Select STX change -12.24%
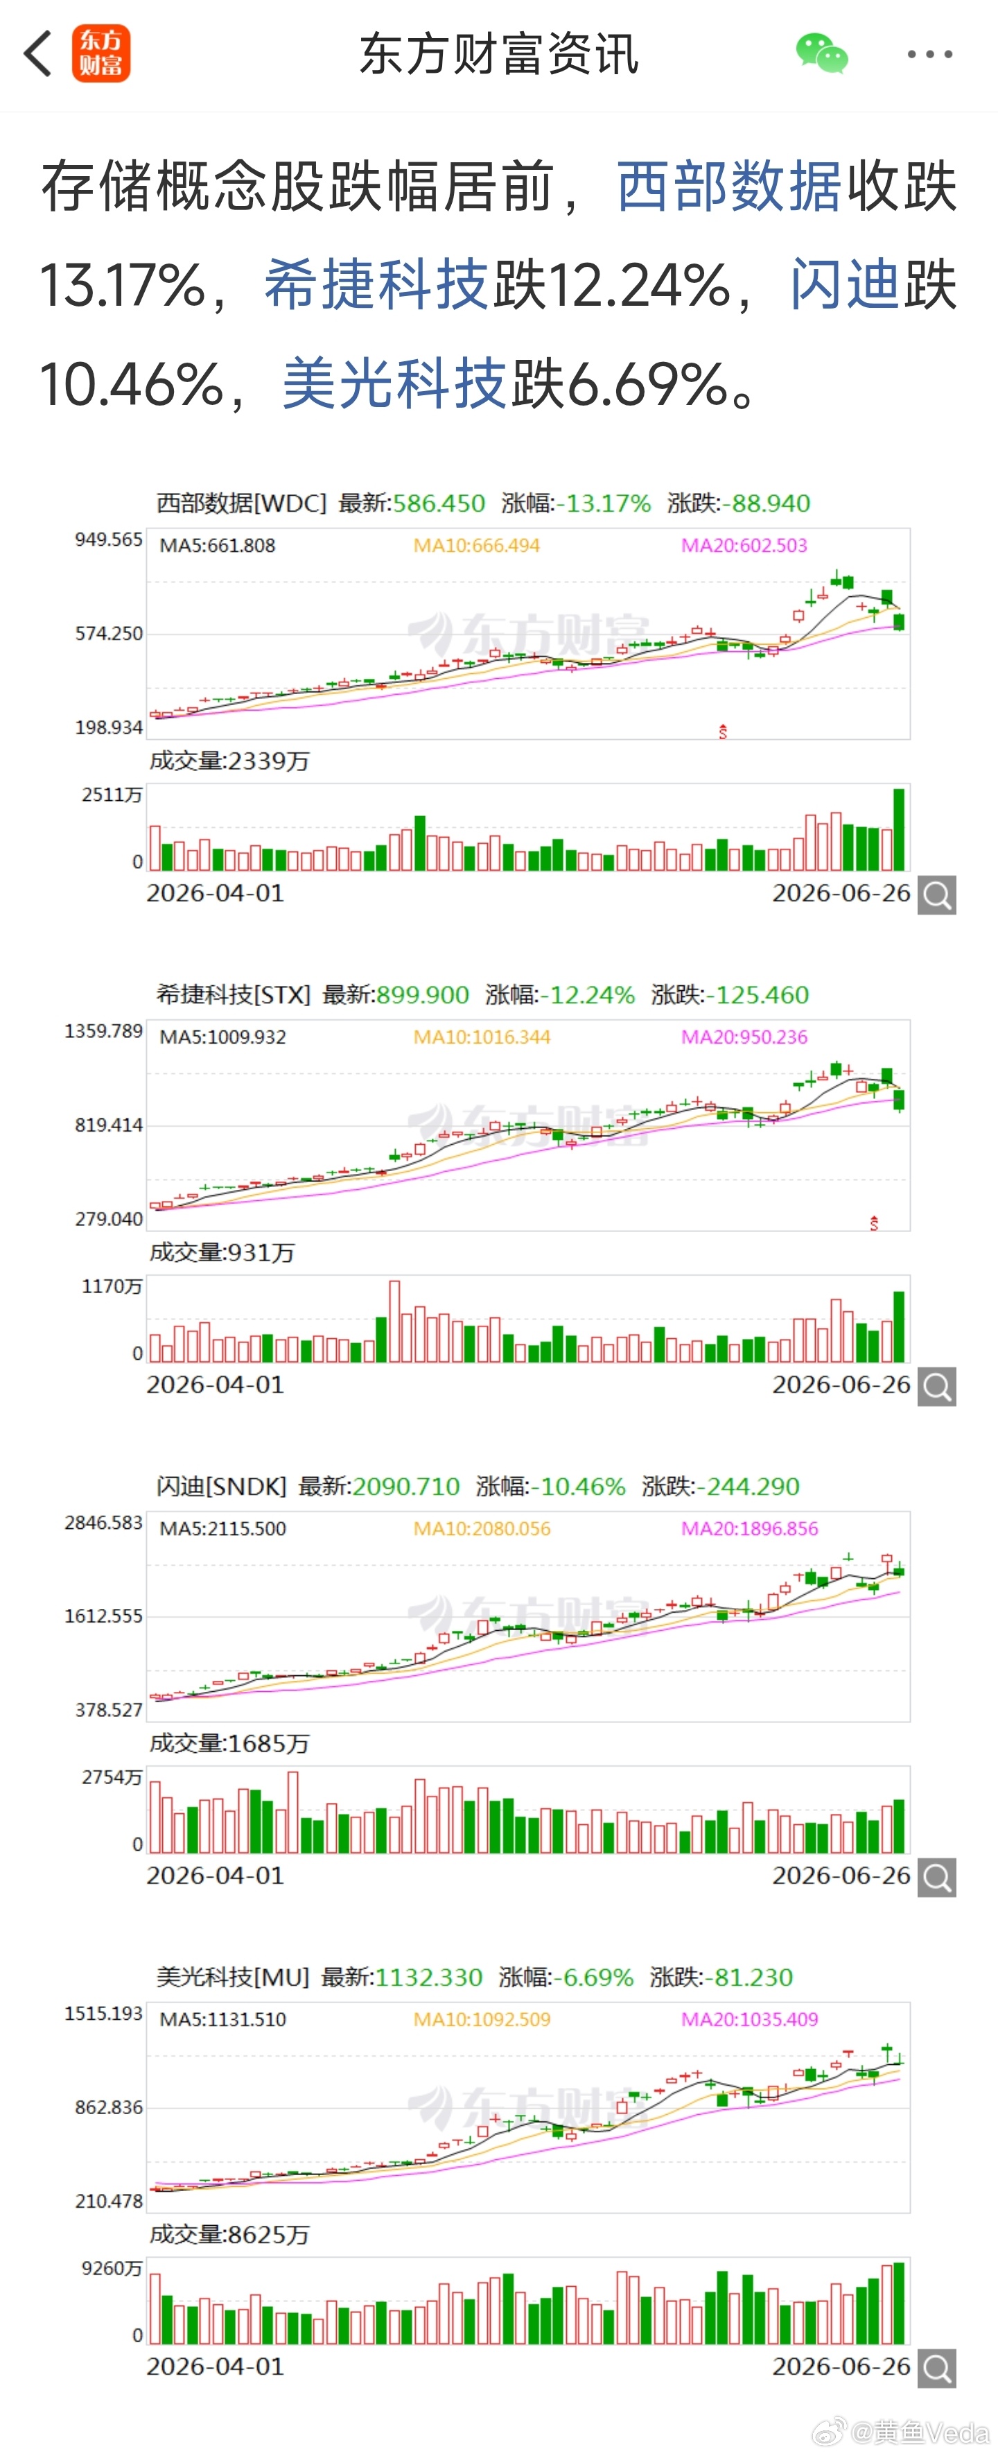Screen dimensions: 998x2456 (x=587, y=996)
